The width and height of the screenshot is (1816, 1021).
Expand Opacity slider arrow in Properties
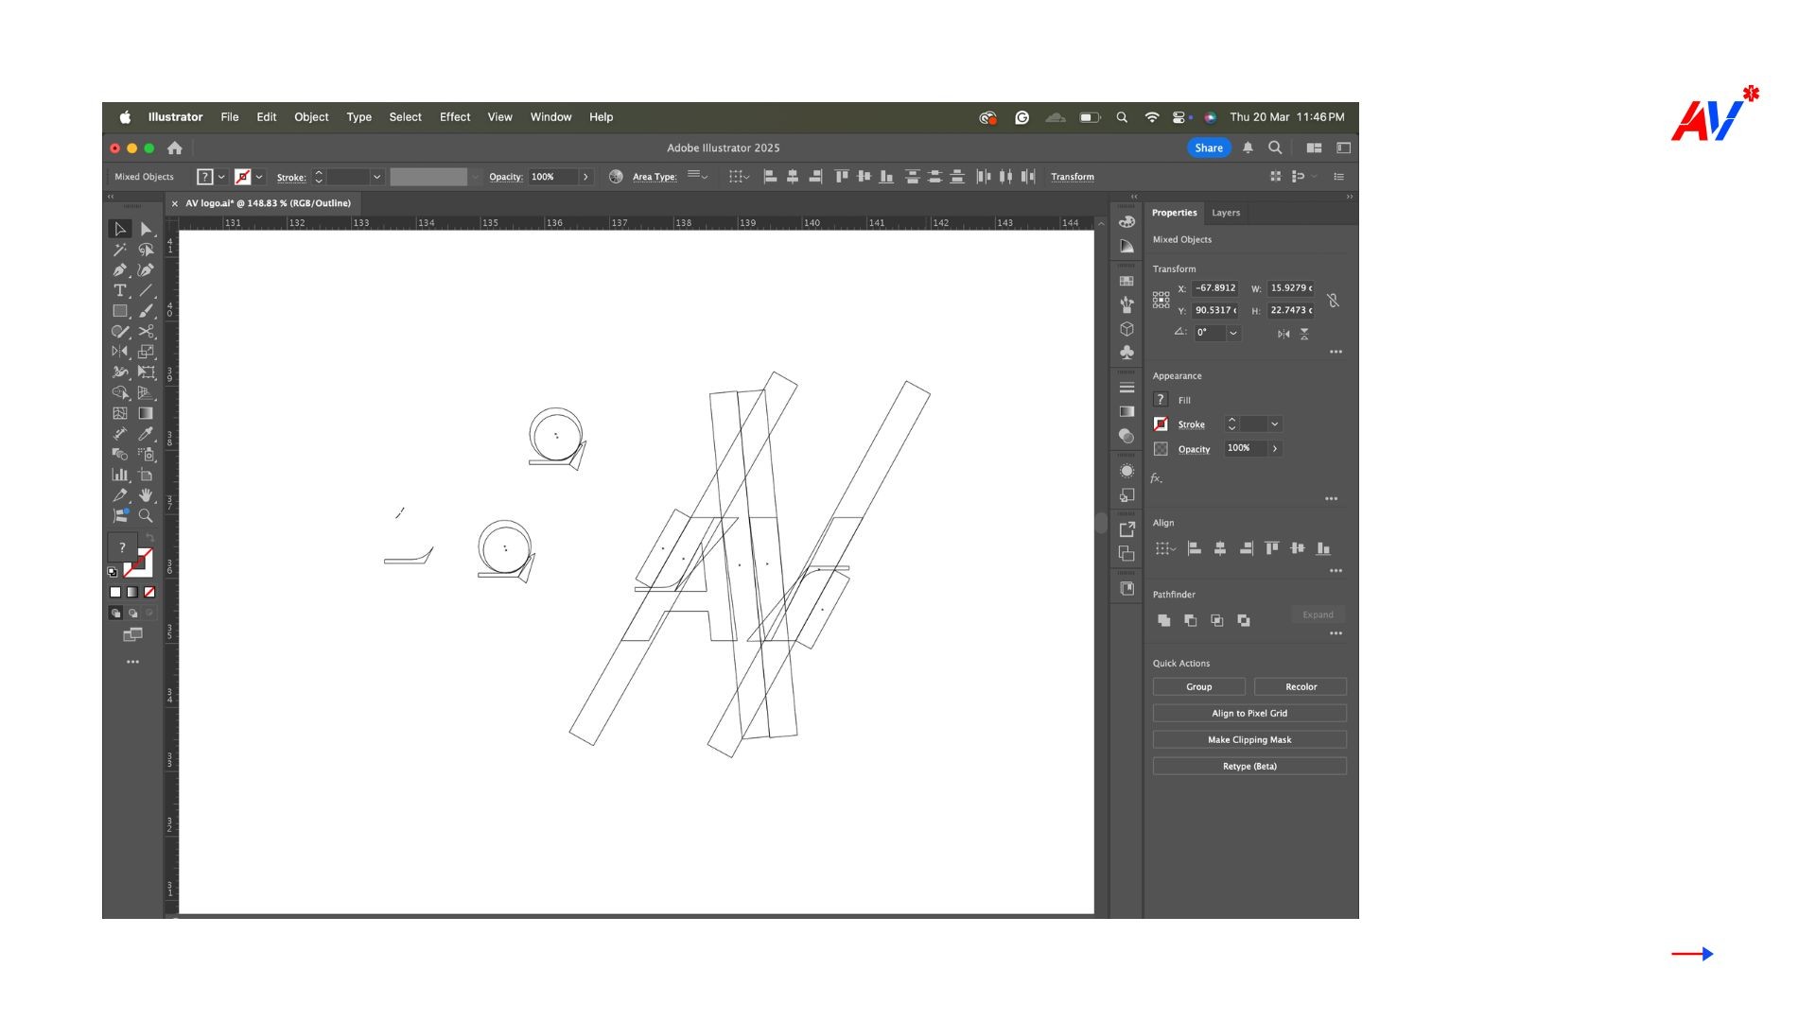1275,449
